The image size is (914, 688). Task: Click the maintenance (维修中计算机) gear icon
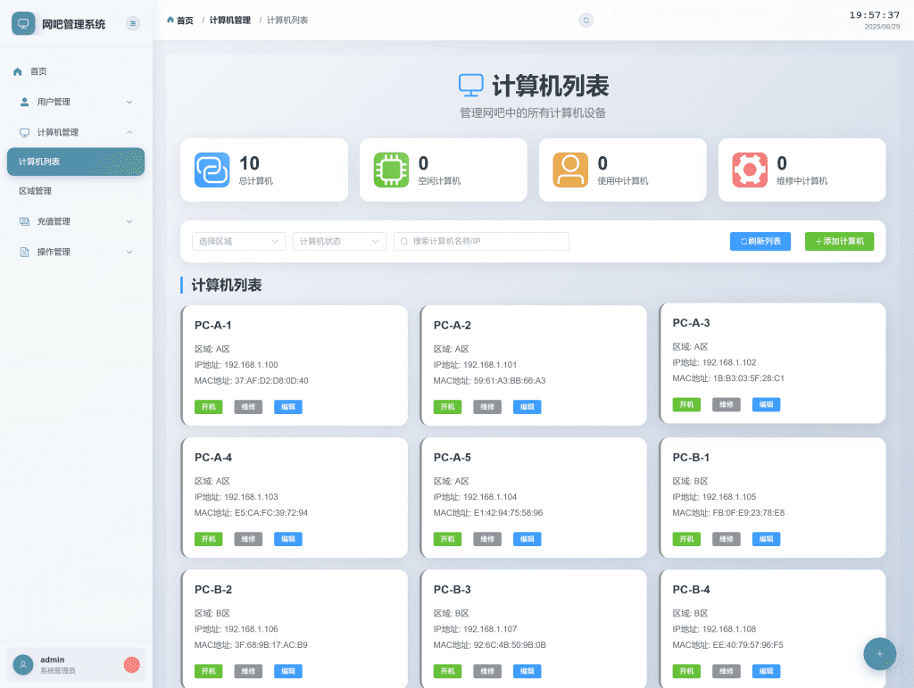[750, 170]
